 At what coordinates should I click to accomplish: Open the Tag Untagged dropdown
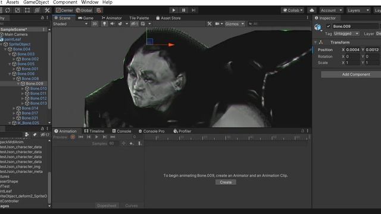click(x=346, y=33)
